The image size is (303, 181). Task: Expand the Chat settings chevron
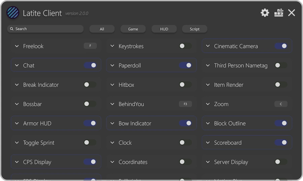pyautogui.click(x=17, y=65)
